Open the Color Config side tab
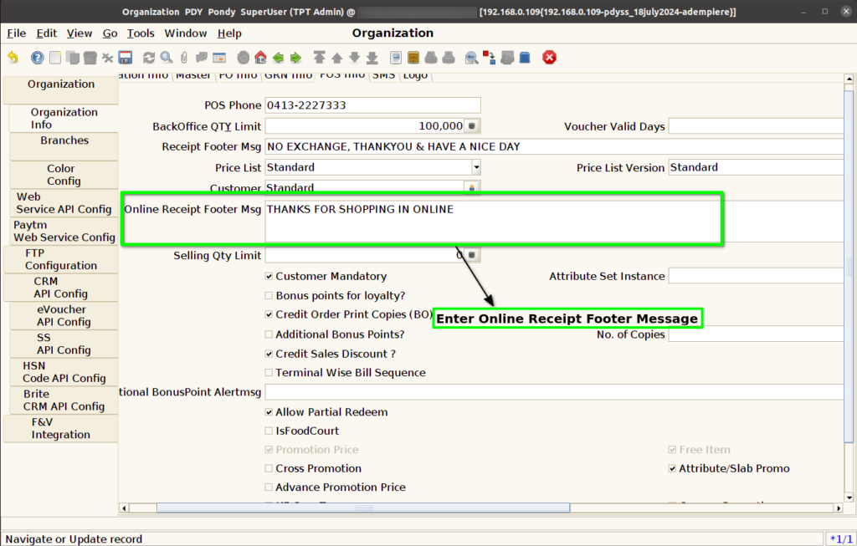 click(x=64, y=175)
